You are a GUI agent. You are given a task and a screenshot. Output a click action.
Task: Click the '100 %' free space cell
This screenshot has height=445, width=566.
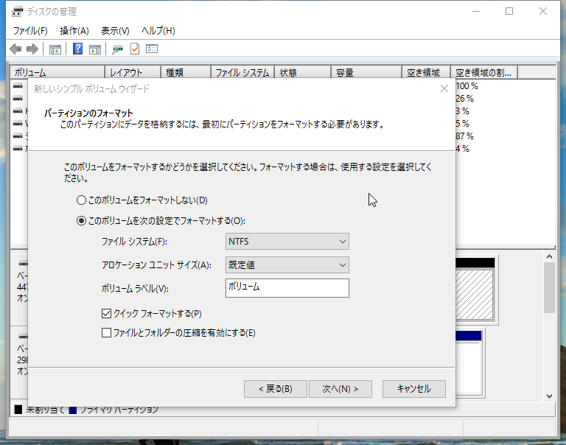(467, 86)
